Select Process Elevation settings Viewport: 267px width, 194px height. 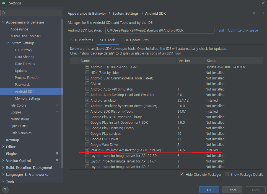[28, 78]
